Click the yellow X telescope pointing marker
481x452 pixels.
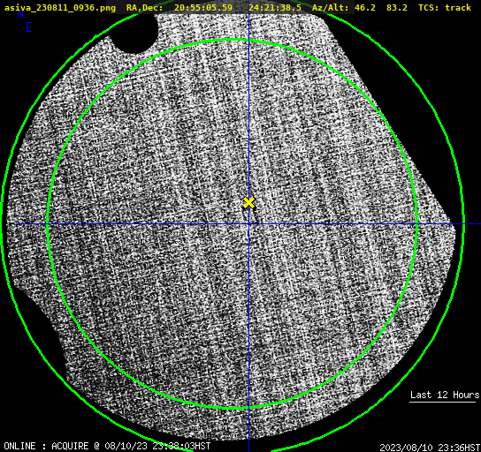[248, 203]
